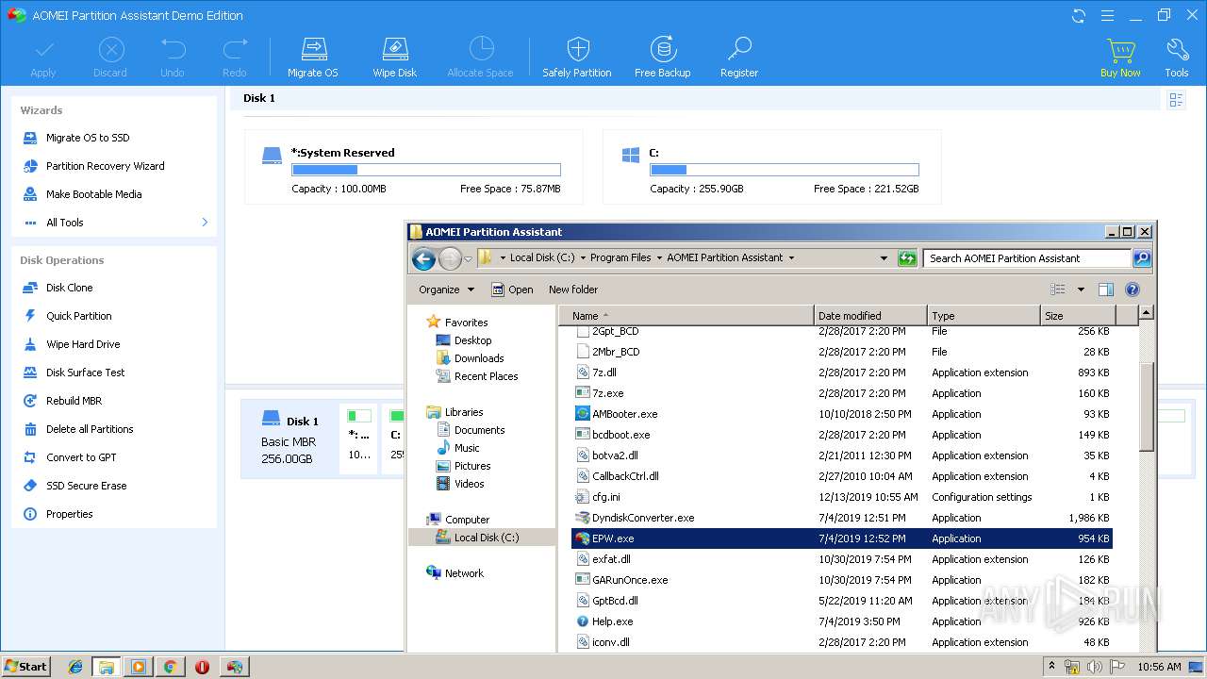Open the address bar history dropdown
Screen dimensions: 1207x679
coord(884,258)
